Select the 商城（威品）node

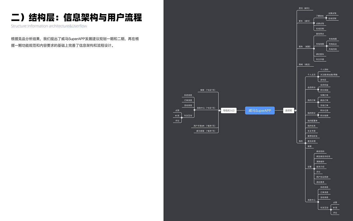coord(304,64)
